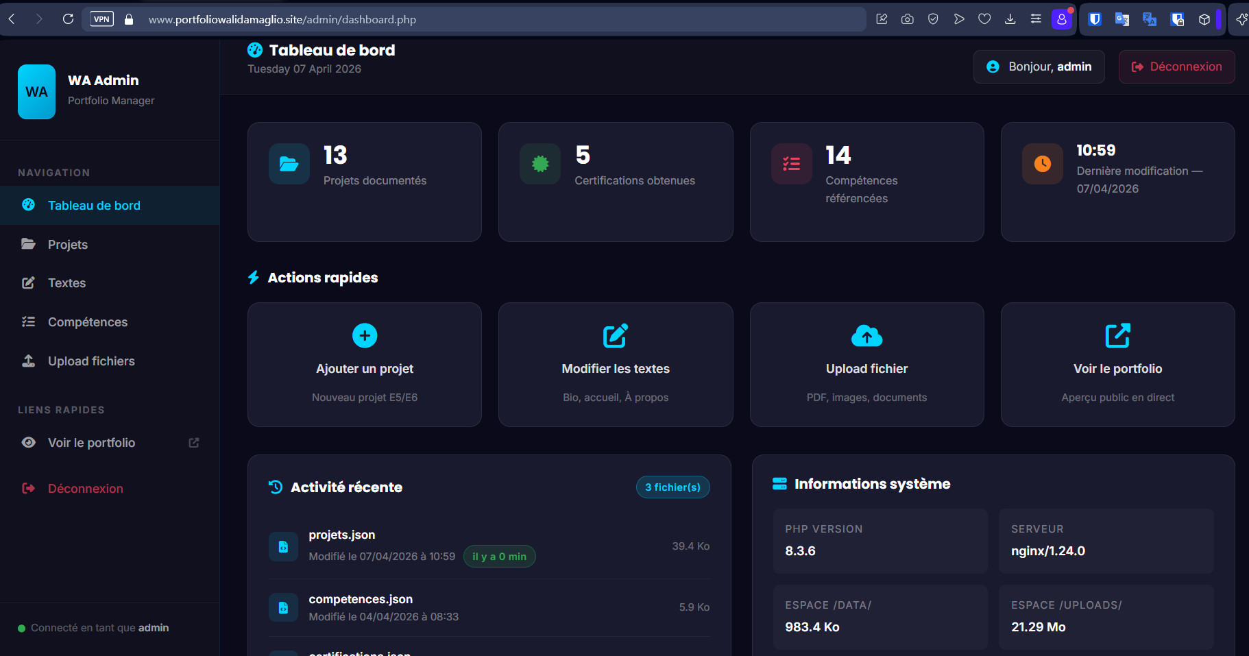Click the Activité récente history icon
The image size is (1249, 656).
tap(276, 487)
